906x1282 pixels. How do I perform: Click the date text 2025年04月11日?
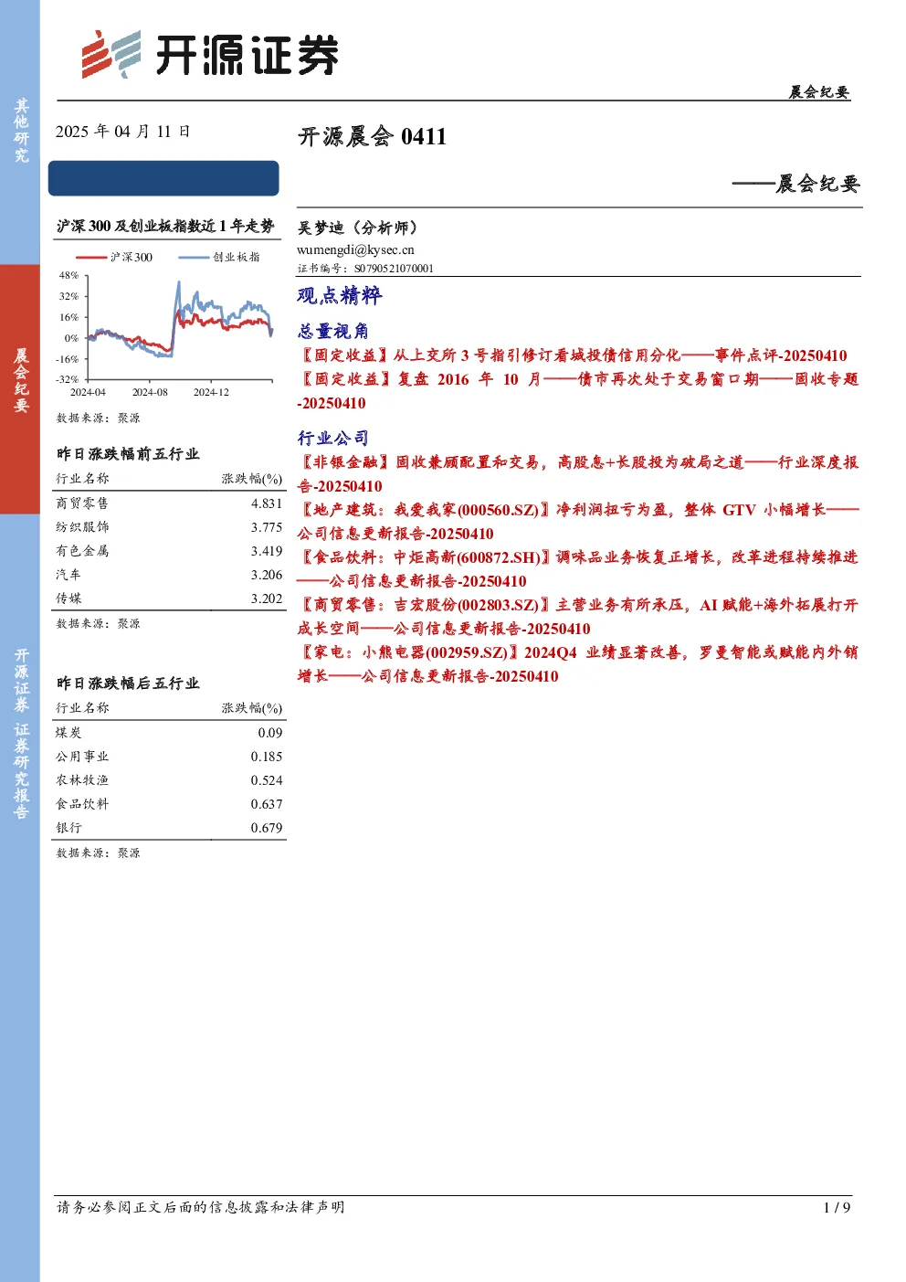pyautogui.click(x=123, y=132)
